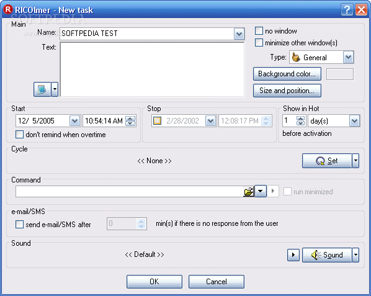Click the RICOlmer app icon in title bar
The image size is (371, 296).
click(x=8, y=9)
